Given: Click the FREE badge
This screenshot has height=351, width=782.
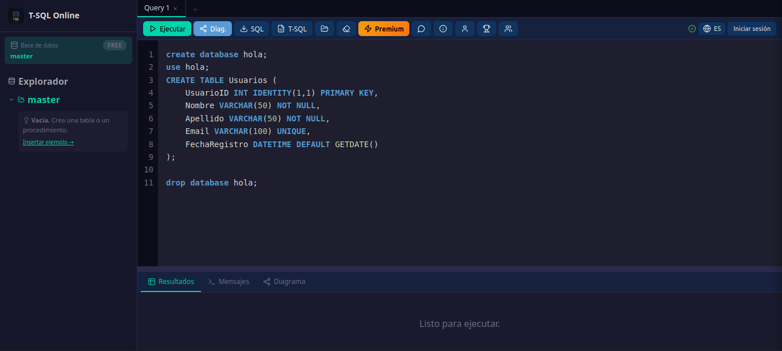Looking at the screenshot, I should click(x=114, y=45).
